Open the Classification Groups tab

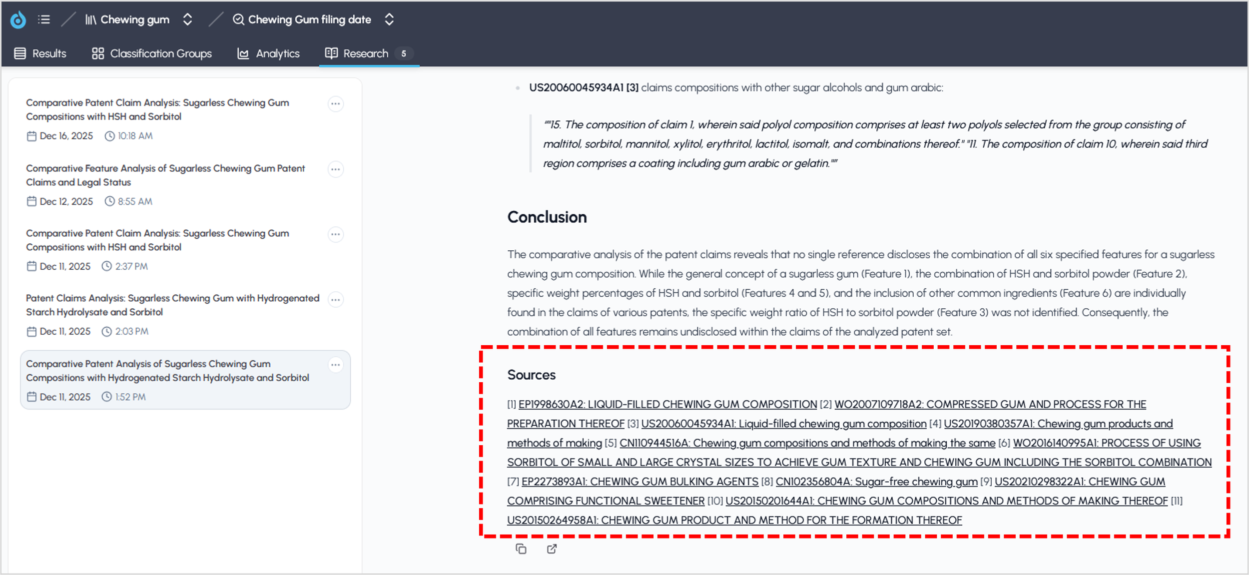[152, 53]
